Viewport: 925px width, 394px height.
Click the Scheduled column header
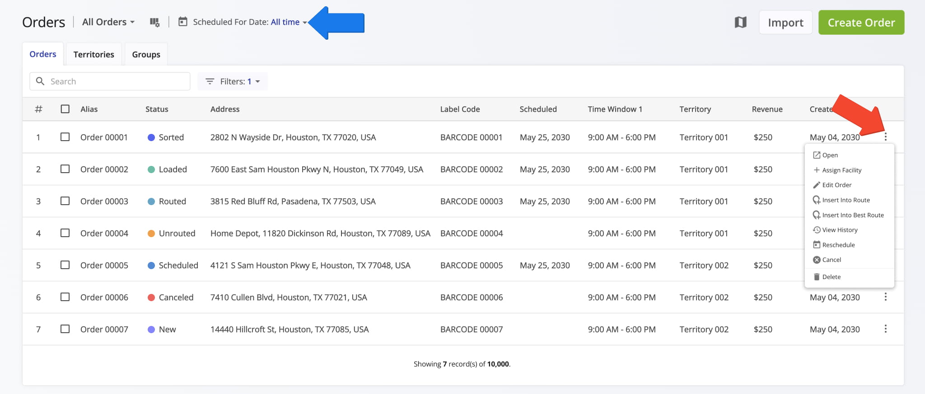coord(538,109)
